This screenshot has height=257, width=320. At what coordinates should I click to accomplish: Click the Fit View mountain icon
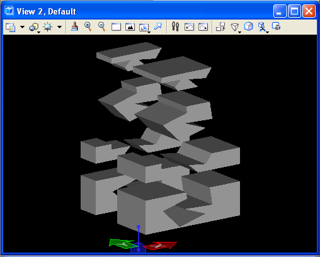(130, 27)
